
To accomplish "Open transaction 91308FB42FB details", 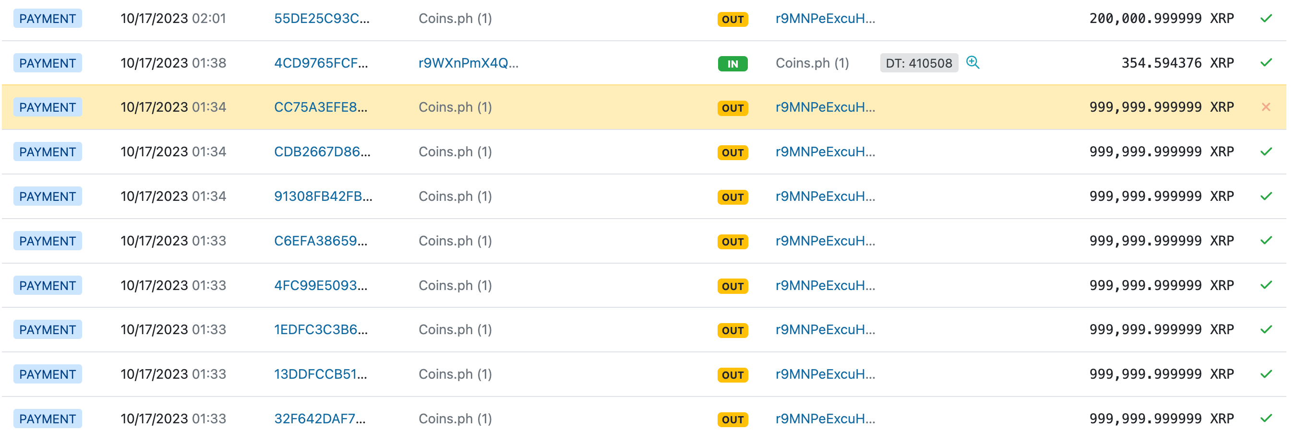I will (323, 197).
